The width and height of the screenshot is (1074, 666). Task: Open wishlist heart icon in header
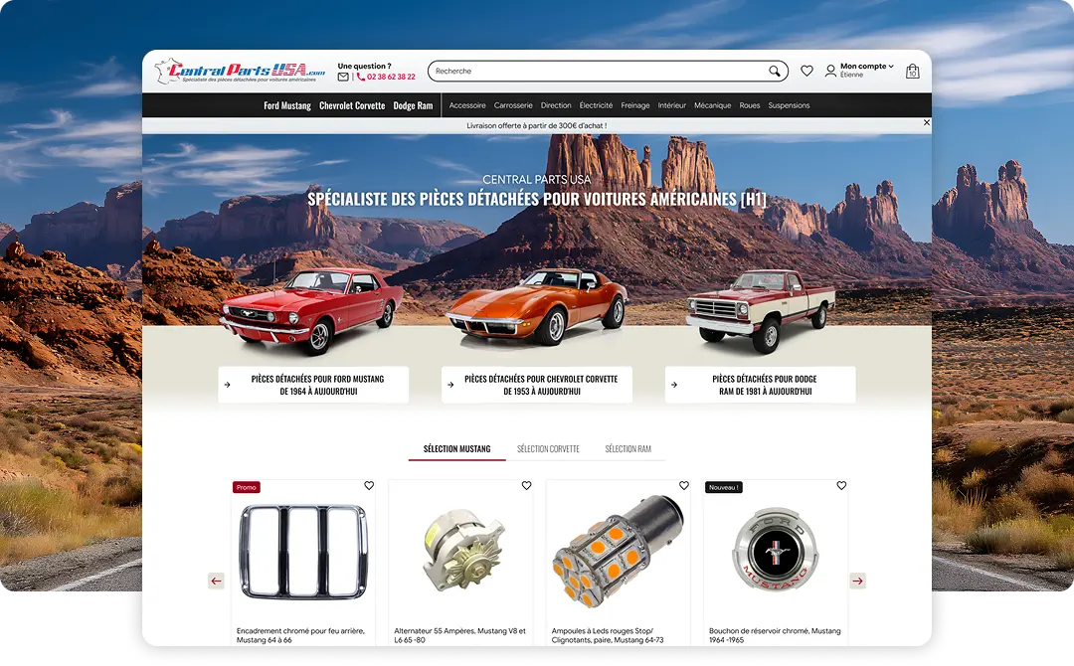coord(806,71)
